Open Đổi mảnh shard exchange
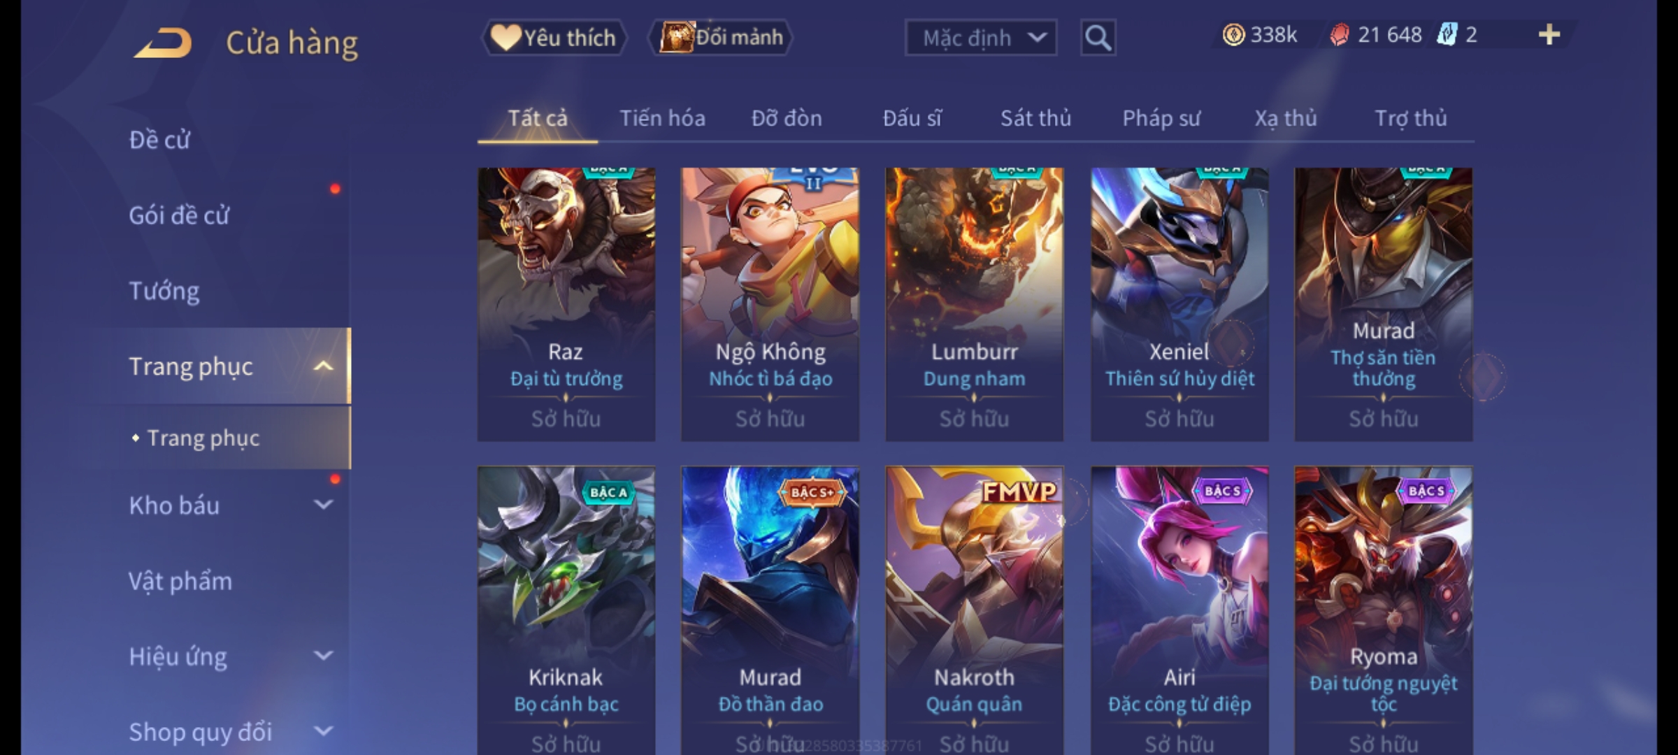Viewport: 1678px width, 755px height. pos(722,38)
